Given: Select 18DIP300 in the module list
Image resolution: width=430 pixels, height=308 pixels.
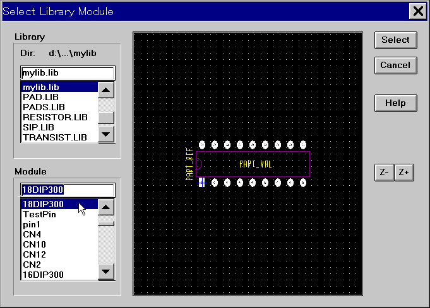Looking at the screenshot, I should point(59,204).
